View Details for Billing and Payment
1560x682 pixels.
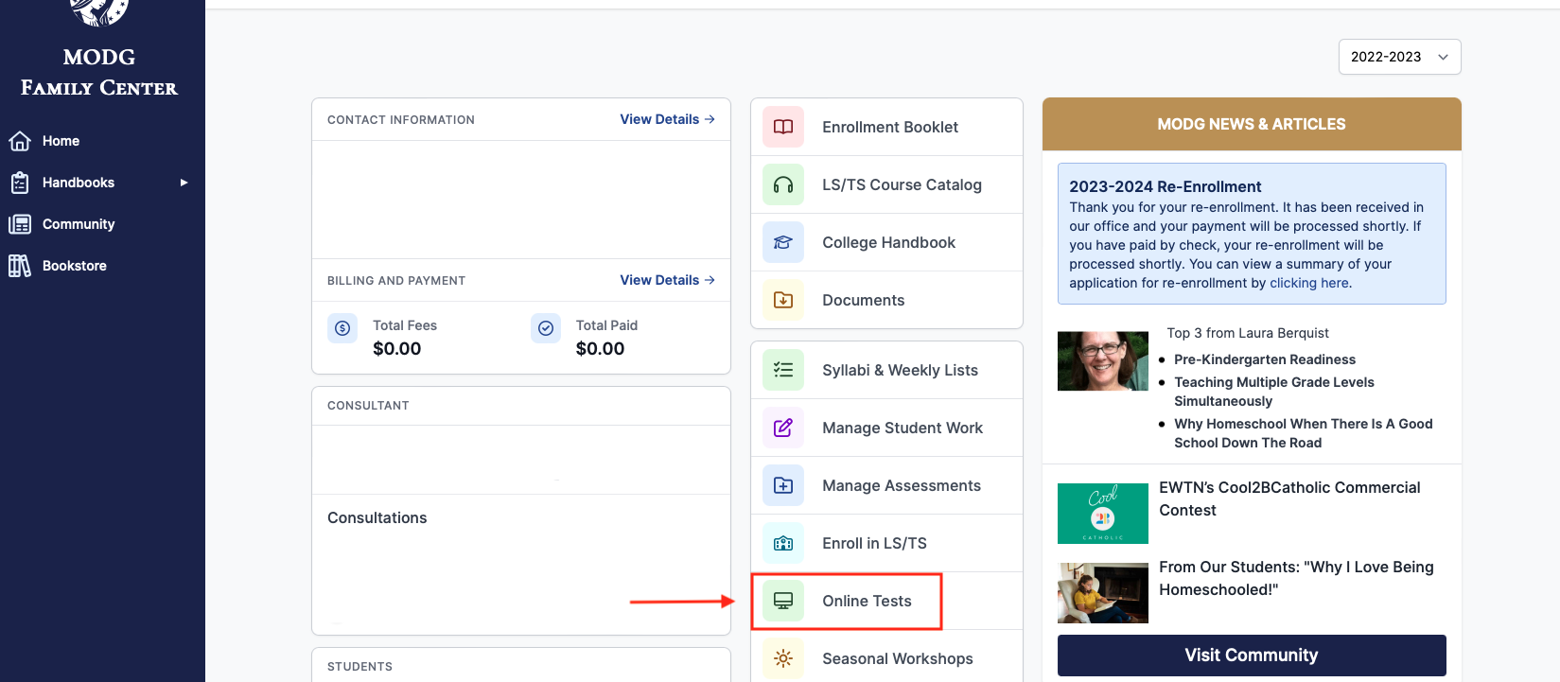coord(667,280)
